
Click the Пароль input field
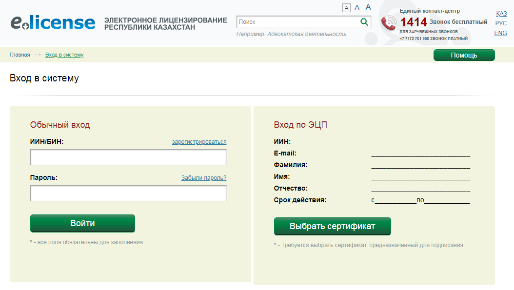tap(128, 193)
